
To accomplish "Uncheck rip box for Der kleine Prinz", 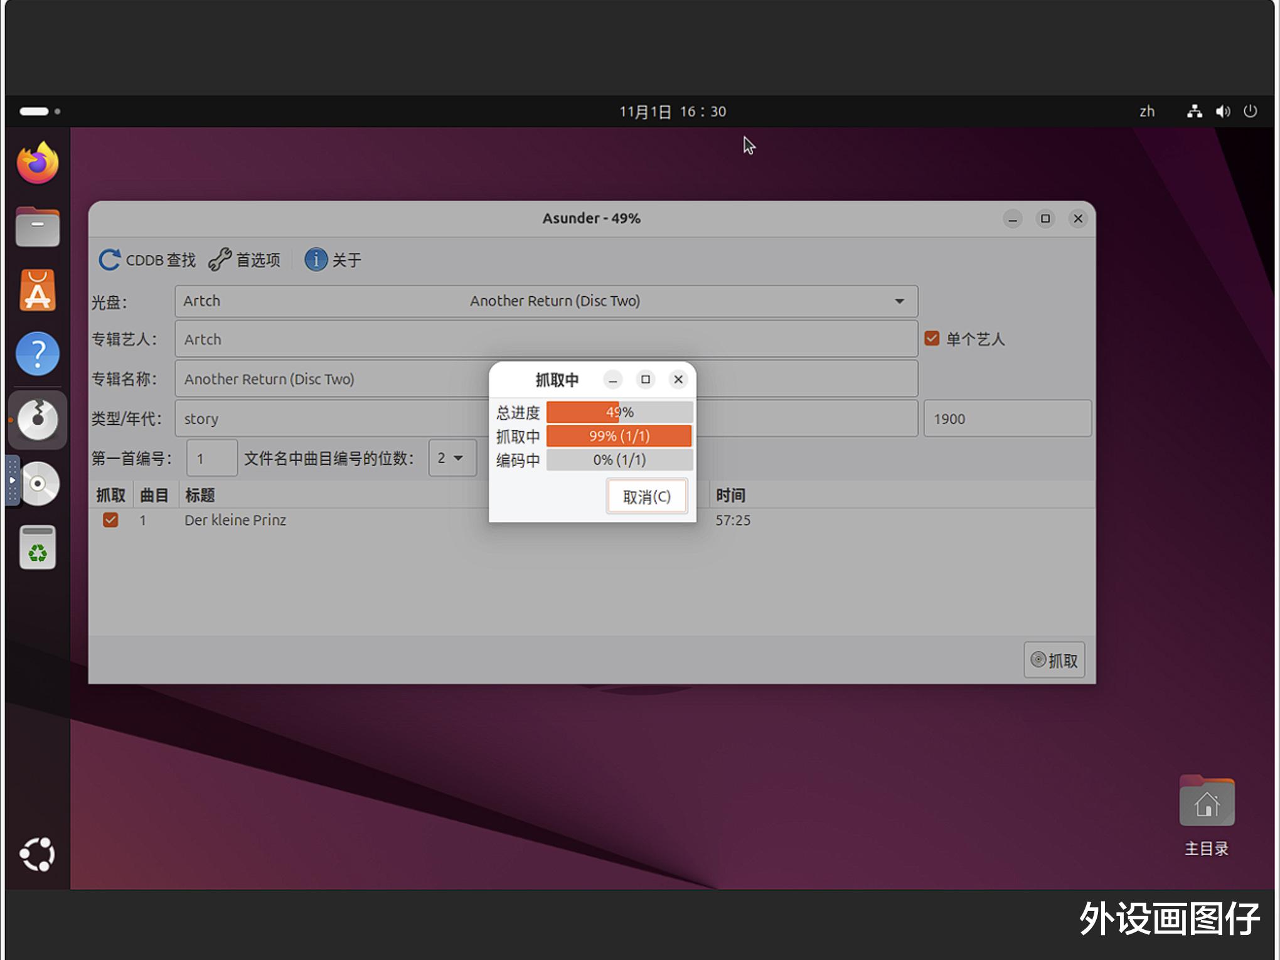I will click(x=110, y=520).
